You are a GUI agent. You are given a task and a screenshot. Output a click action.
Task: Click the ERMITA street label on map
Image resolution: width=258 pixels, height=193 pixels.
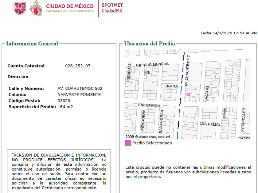[171, 86]
